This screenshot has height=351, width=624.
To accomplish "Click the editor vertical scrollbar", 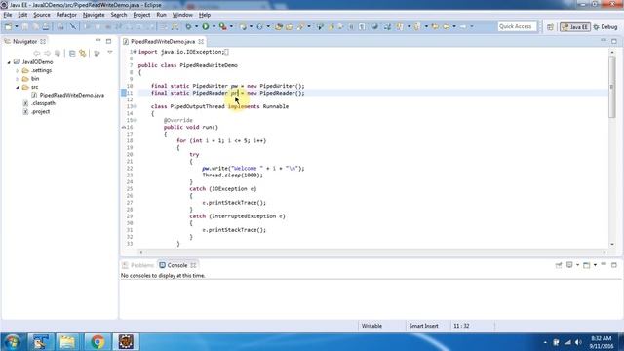I will (612, 87).
